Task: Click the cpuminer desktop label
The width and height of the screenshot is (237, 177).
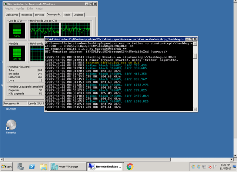Action: pos(11,109)
